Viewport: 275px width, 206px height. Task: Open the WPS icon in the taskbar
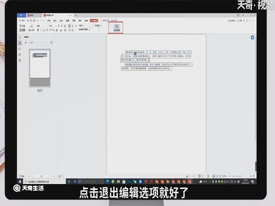pos(146,182)
